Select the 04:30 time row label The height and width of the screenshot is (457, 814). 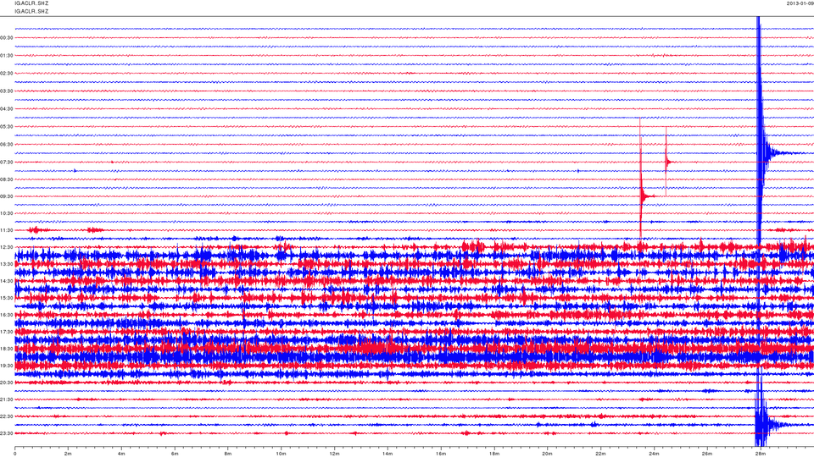6,109
